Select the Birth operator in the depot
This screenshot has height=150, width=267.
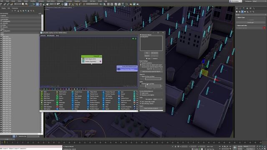tap(45, 92)
